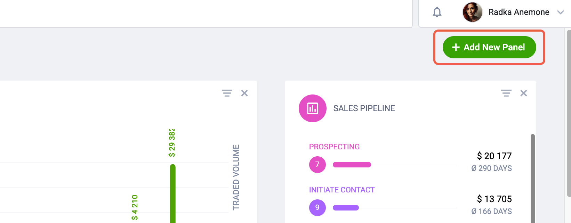Viewport: 571px width, 223px height.
Task: Open filter options on the Traded Volume panel
Action: click(227, 93)
